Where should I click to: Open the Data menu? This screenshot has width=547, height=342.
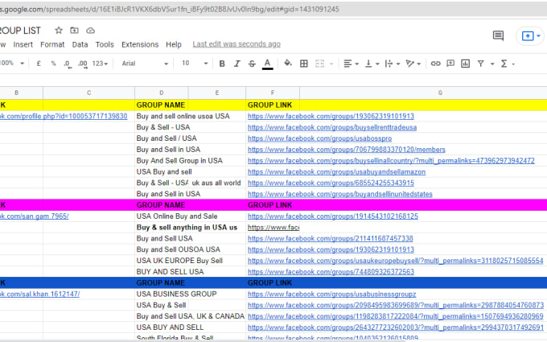[80, 44]
